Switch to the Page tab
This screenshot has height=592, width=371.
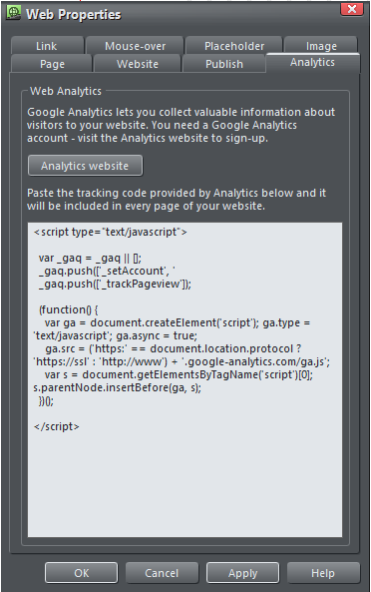[x=52, y=64]
